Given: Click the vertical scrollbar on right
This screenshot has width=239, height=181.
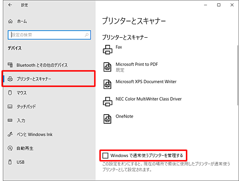Looking at the screenshot, I should click(x=238, y=75).
